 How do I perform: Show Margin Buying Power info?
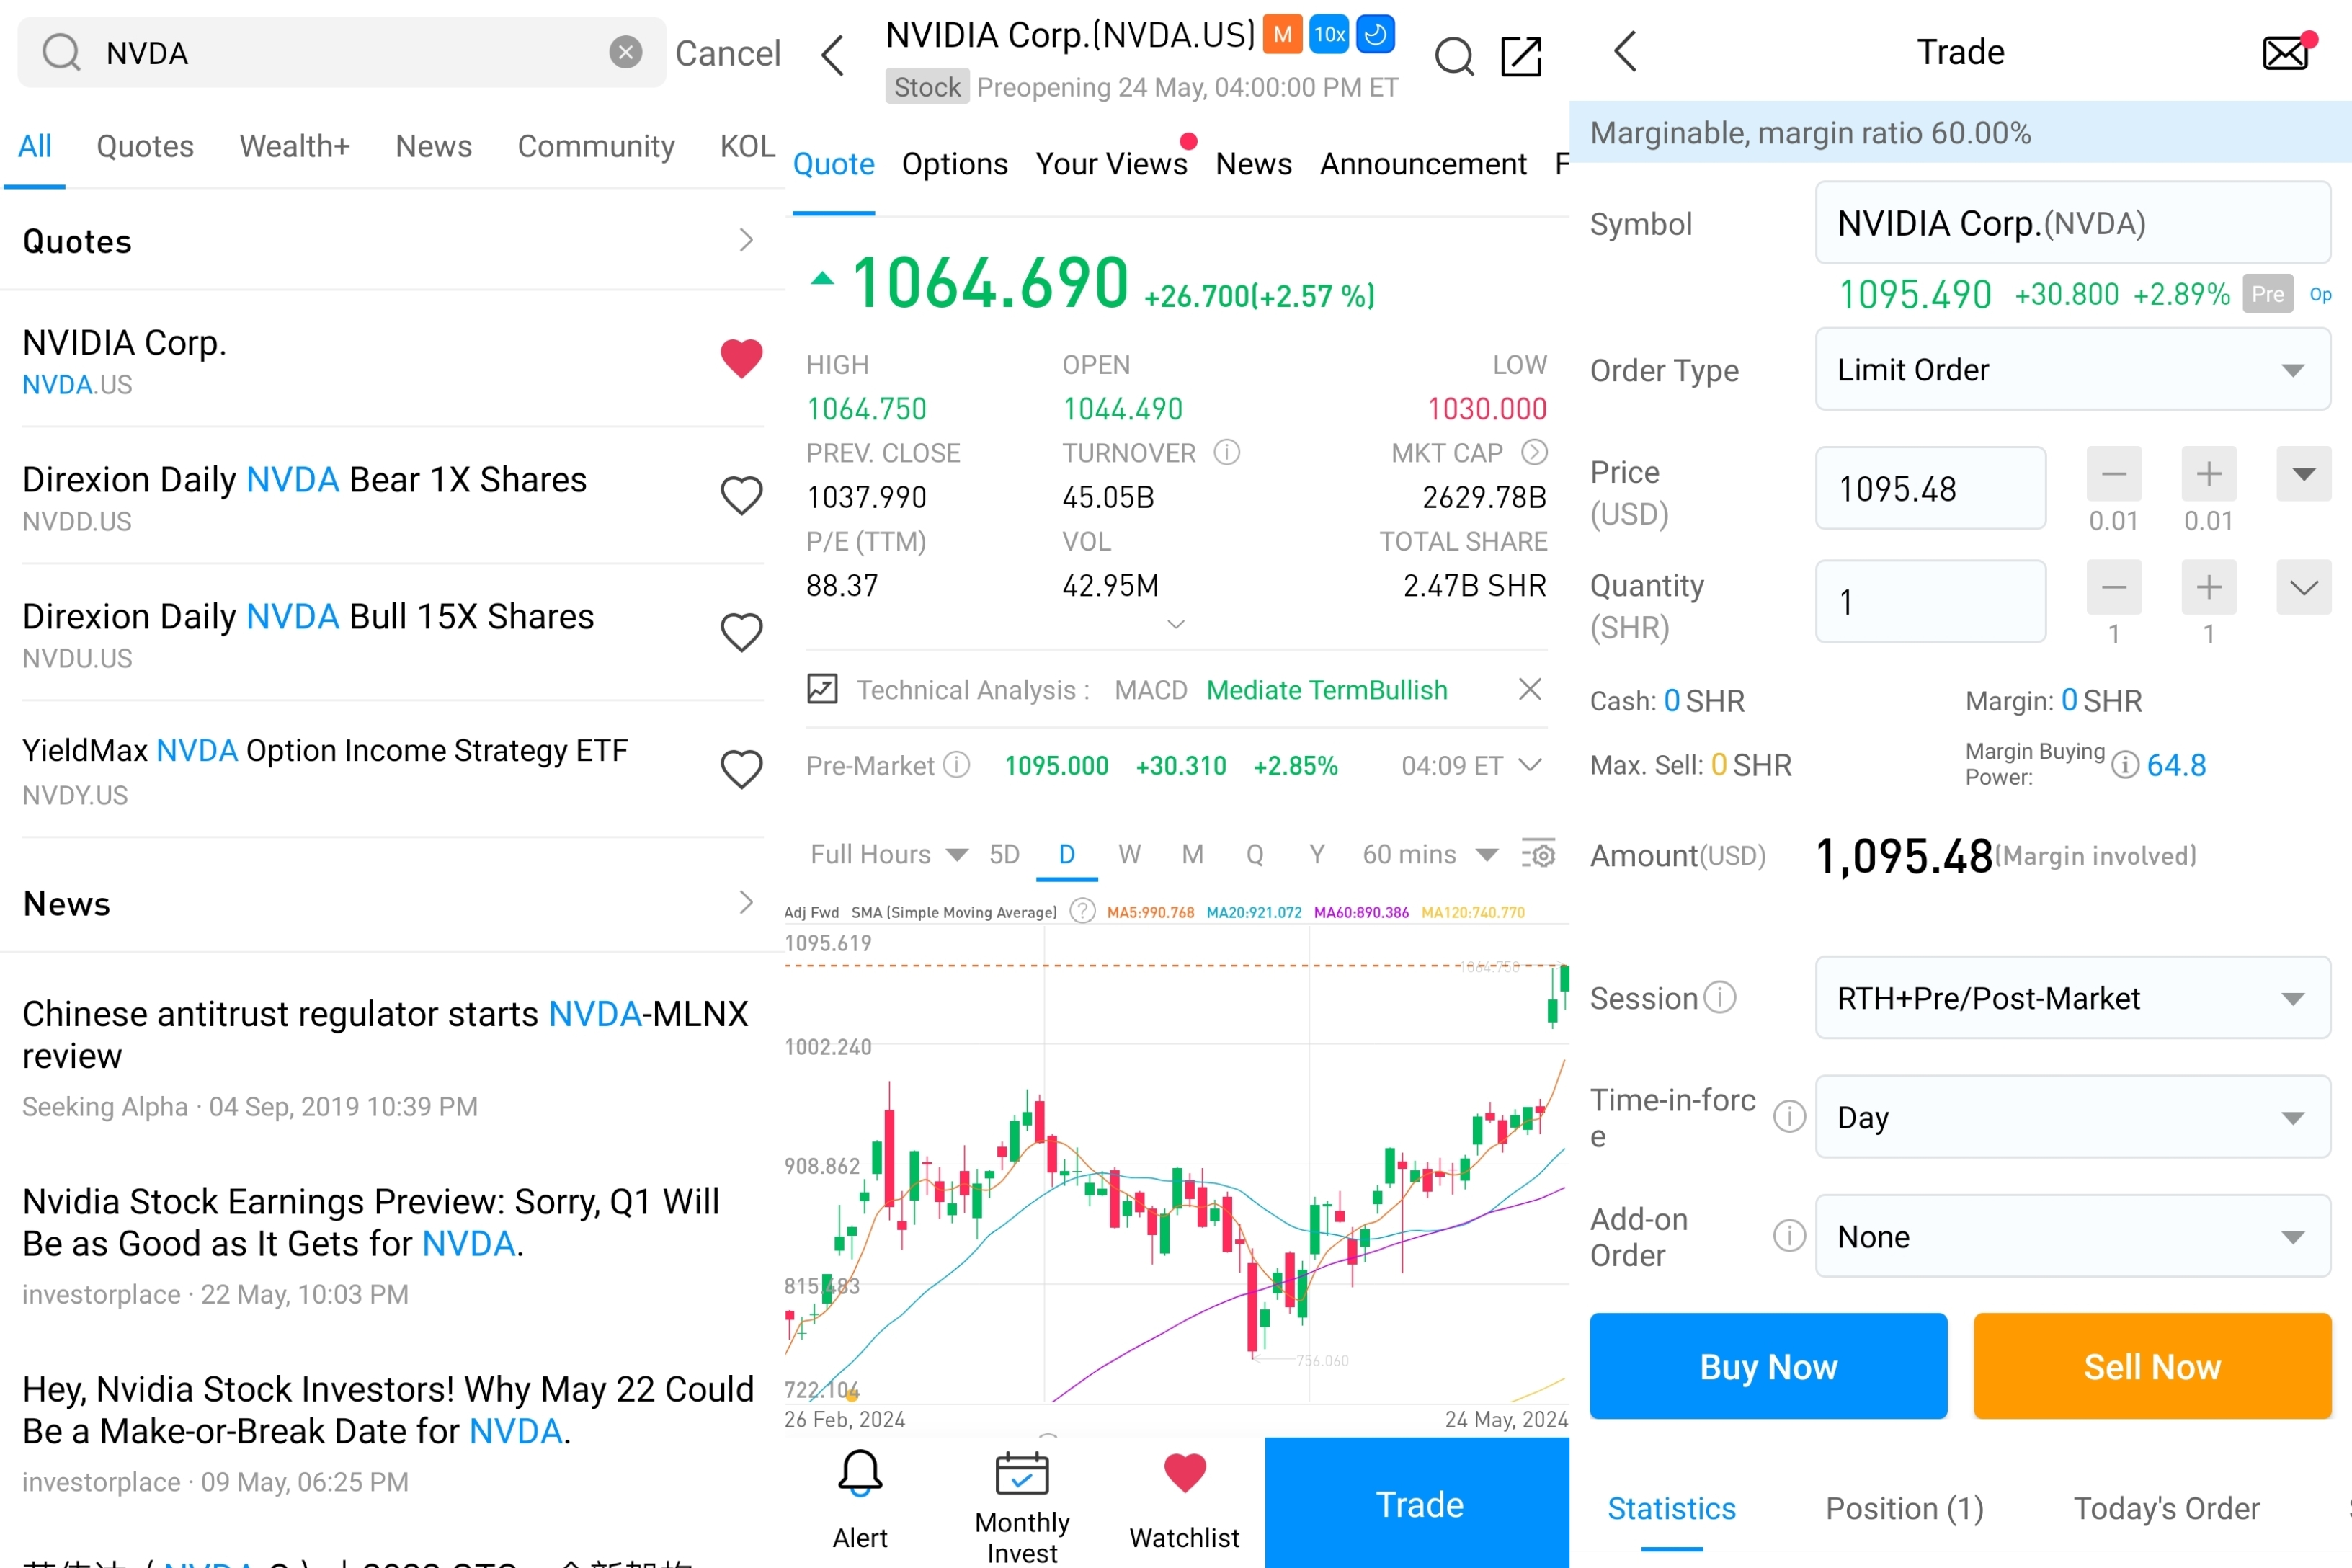2125,765
